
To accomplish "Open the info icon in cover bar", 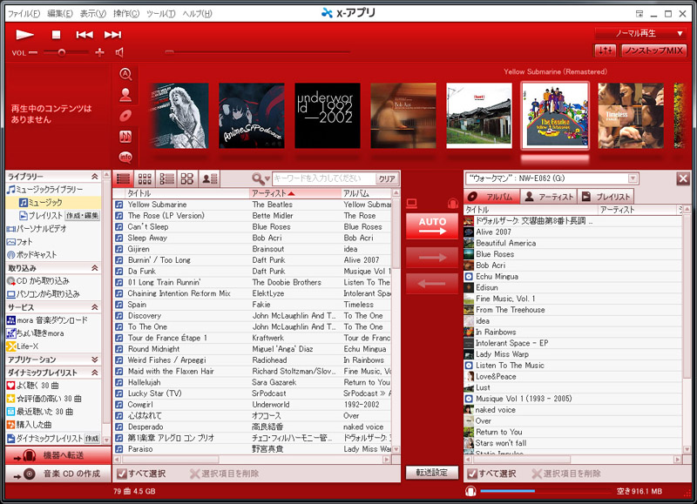I will (125, 157).
